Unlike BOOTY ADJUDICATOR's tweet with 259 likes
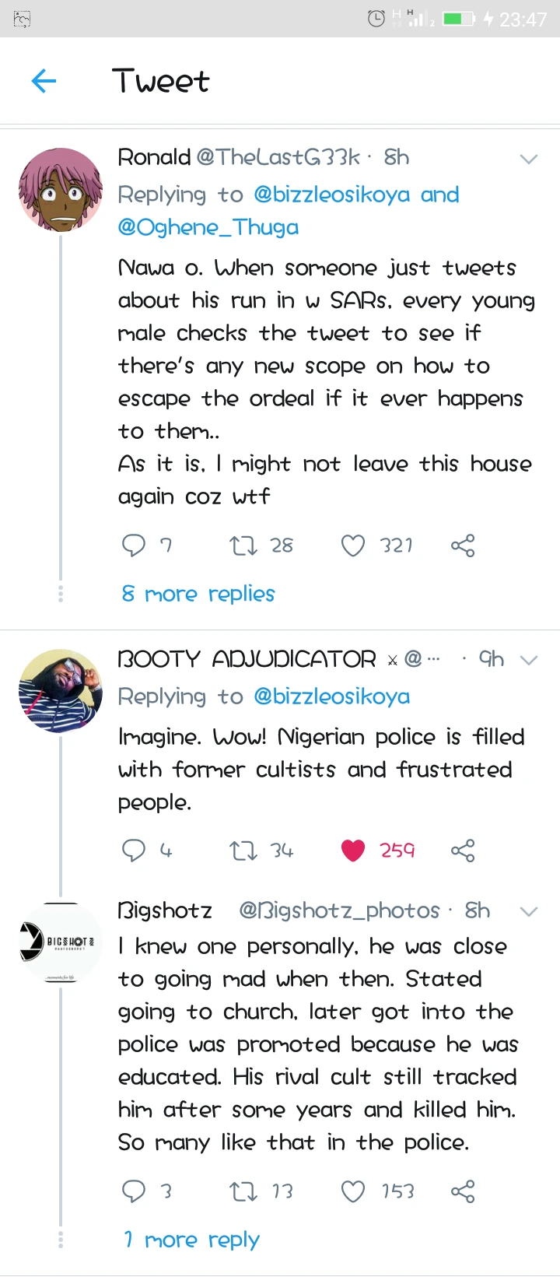560x1284 pixels. 353,850
